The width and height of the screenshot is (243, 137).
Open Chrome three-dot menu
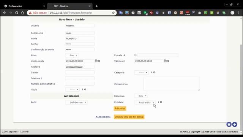pyautogui.click(x=238, y=13)
